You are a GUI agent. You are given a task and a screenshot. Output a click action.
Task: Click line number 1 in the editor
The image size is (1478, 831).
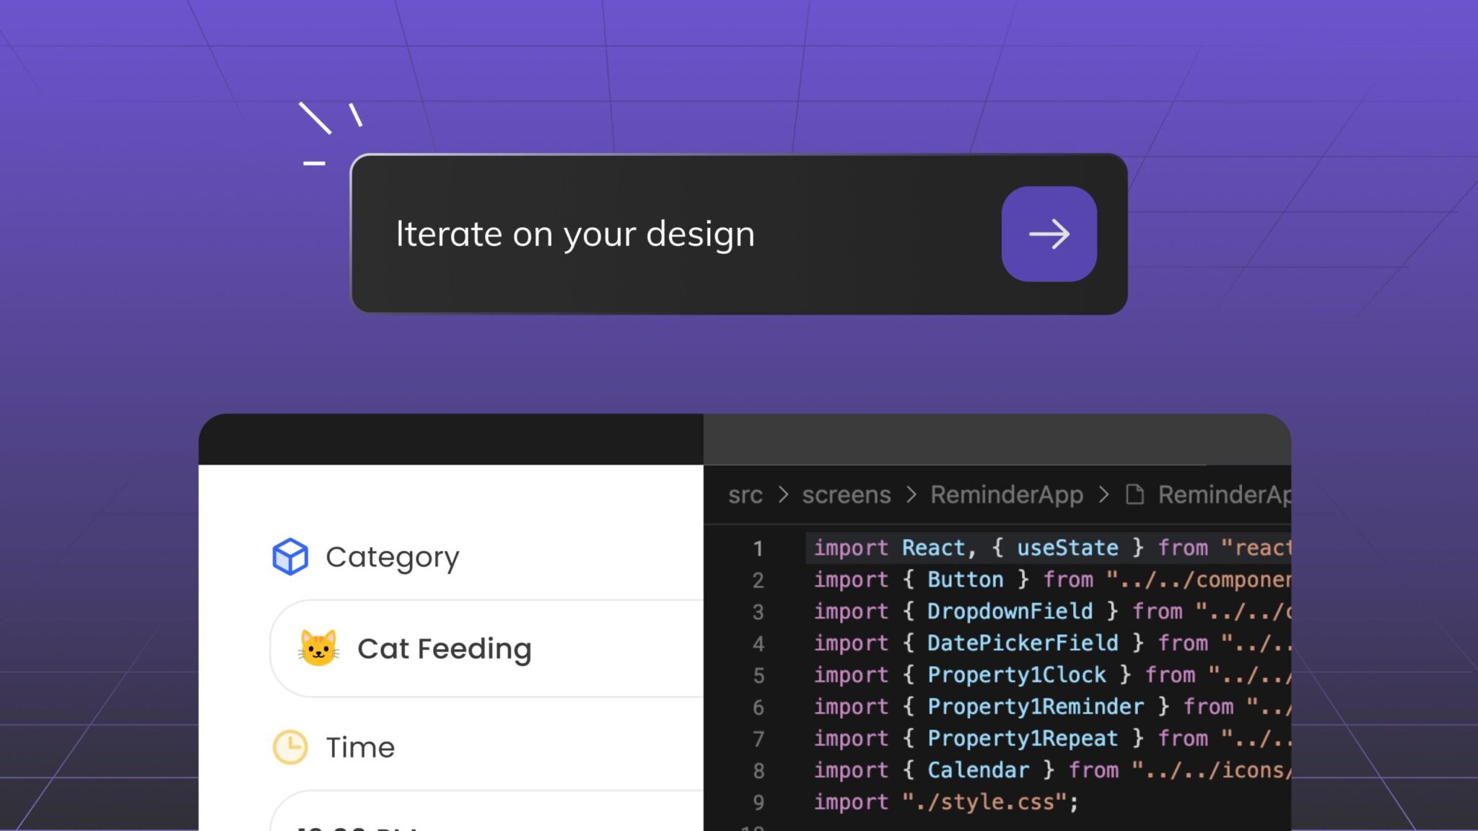coord(758,548)
